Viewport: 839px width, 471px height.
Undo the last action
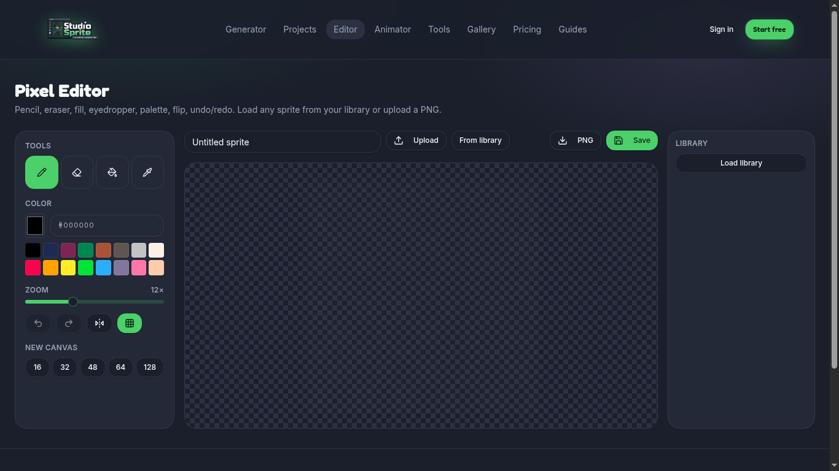(x=38, y=323)
